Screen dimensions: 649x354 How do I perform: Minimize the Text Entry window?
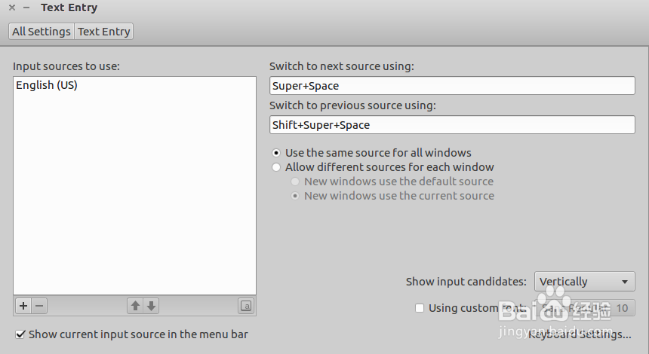tap(26, 8)
